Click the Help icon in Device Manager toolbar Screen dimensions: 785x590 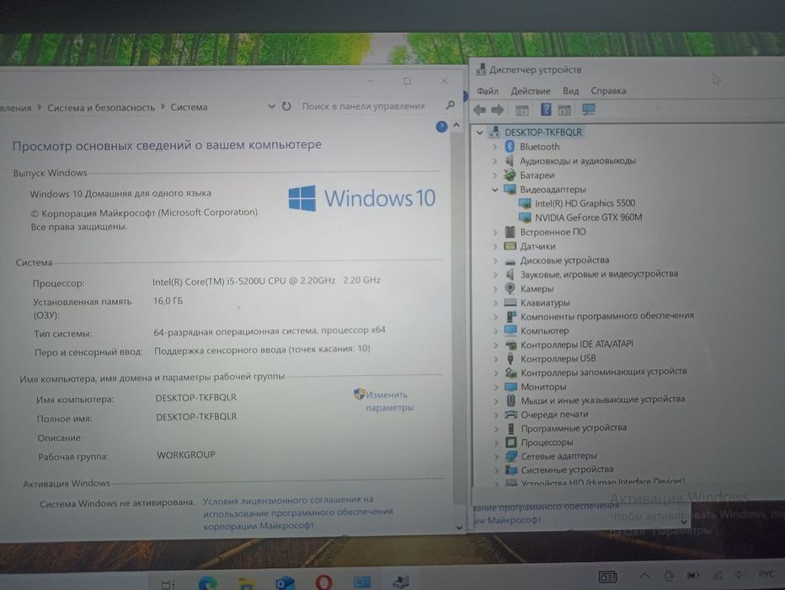coord(546,110)
